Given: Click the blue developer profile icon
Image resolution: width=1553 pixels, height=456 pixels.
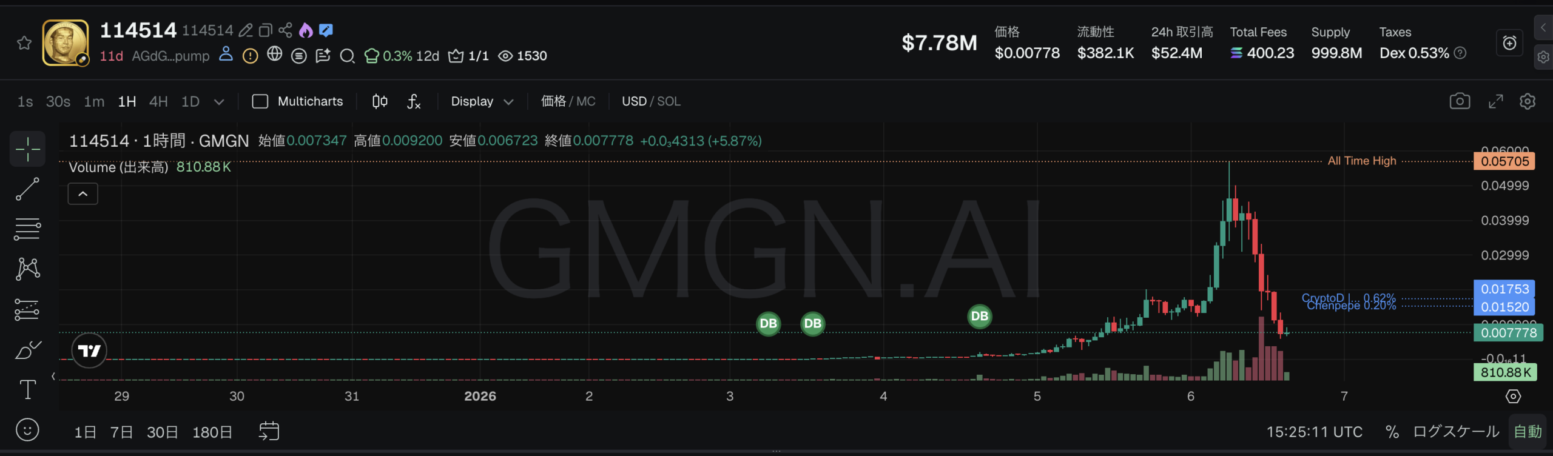Looking at the screenshot, I should tap(226, 55).
